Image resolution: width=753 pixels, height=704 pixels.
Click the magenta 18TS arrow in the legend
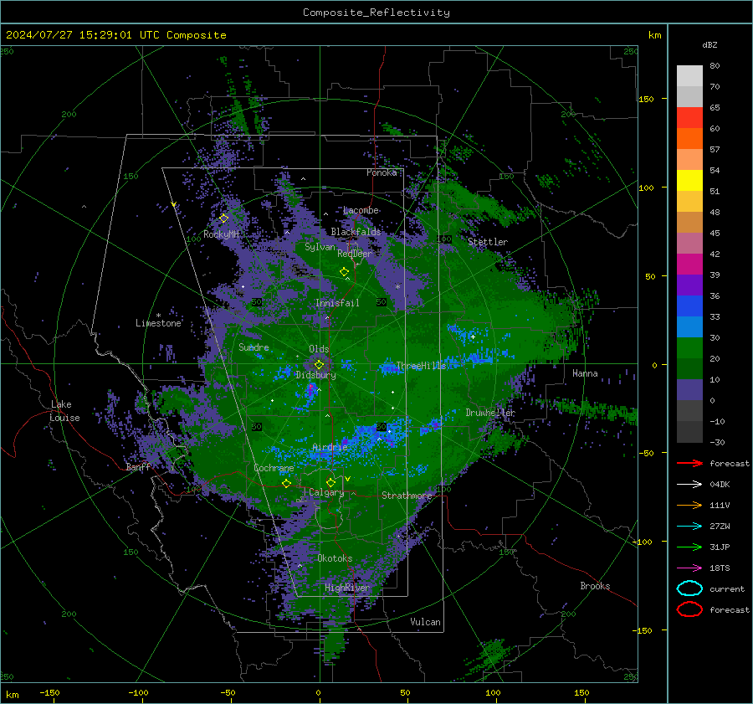pos(689,568)
